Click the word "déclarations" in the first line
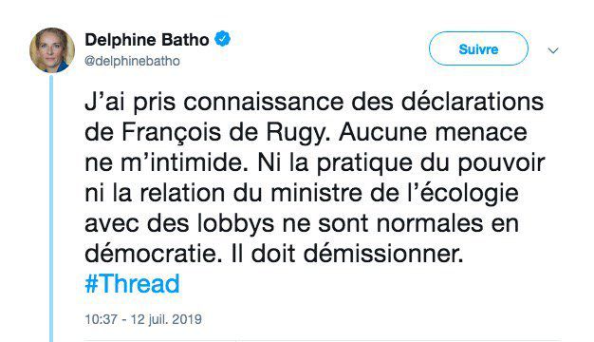The width and height of the screenshot is (594, 342). point(473,103)
